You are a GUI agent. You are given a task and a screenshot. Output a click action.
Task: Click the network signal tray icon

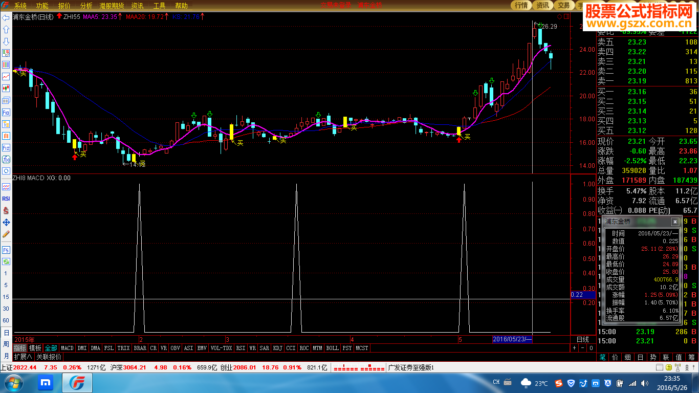pyautogui.click(x=632, y=383)
